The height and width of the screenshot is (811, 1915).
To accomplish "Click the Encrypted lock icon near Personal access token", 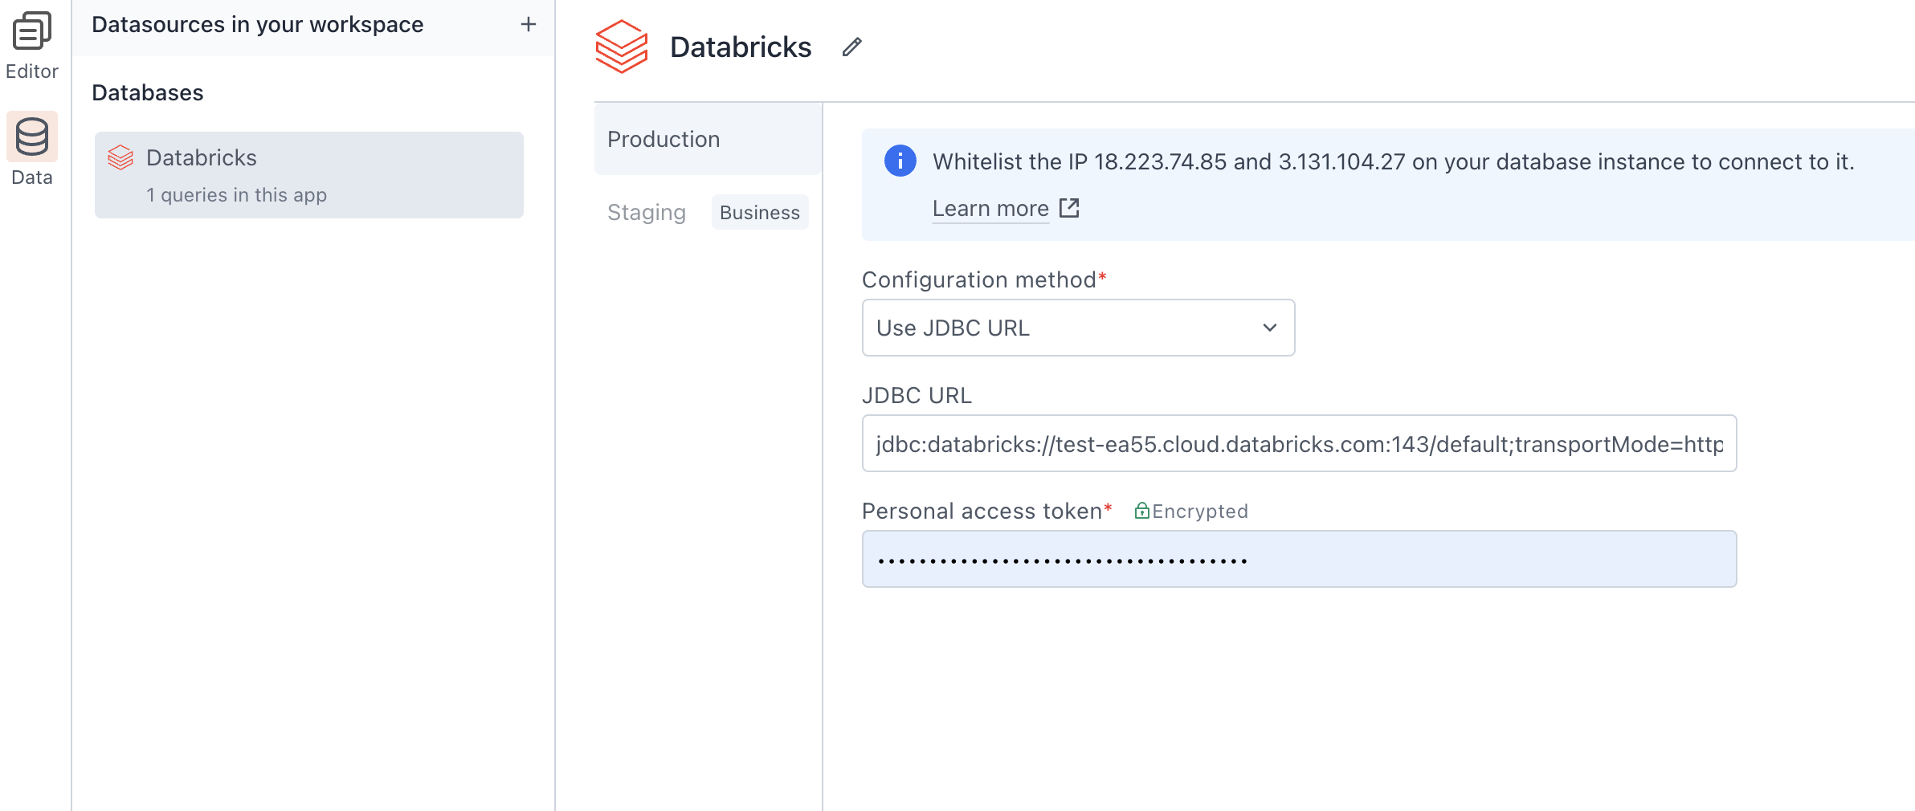I will click(1143, 511).
